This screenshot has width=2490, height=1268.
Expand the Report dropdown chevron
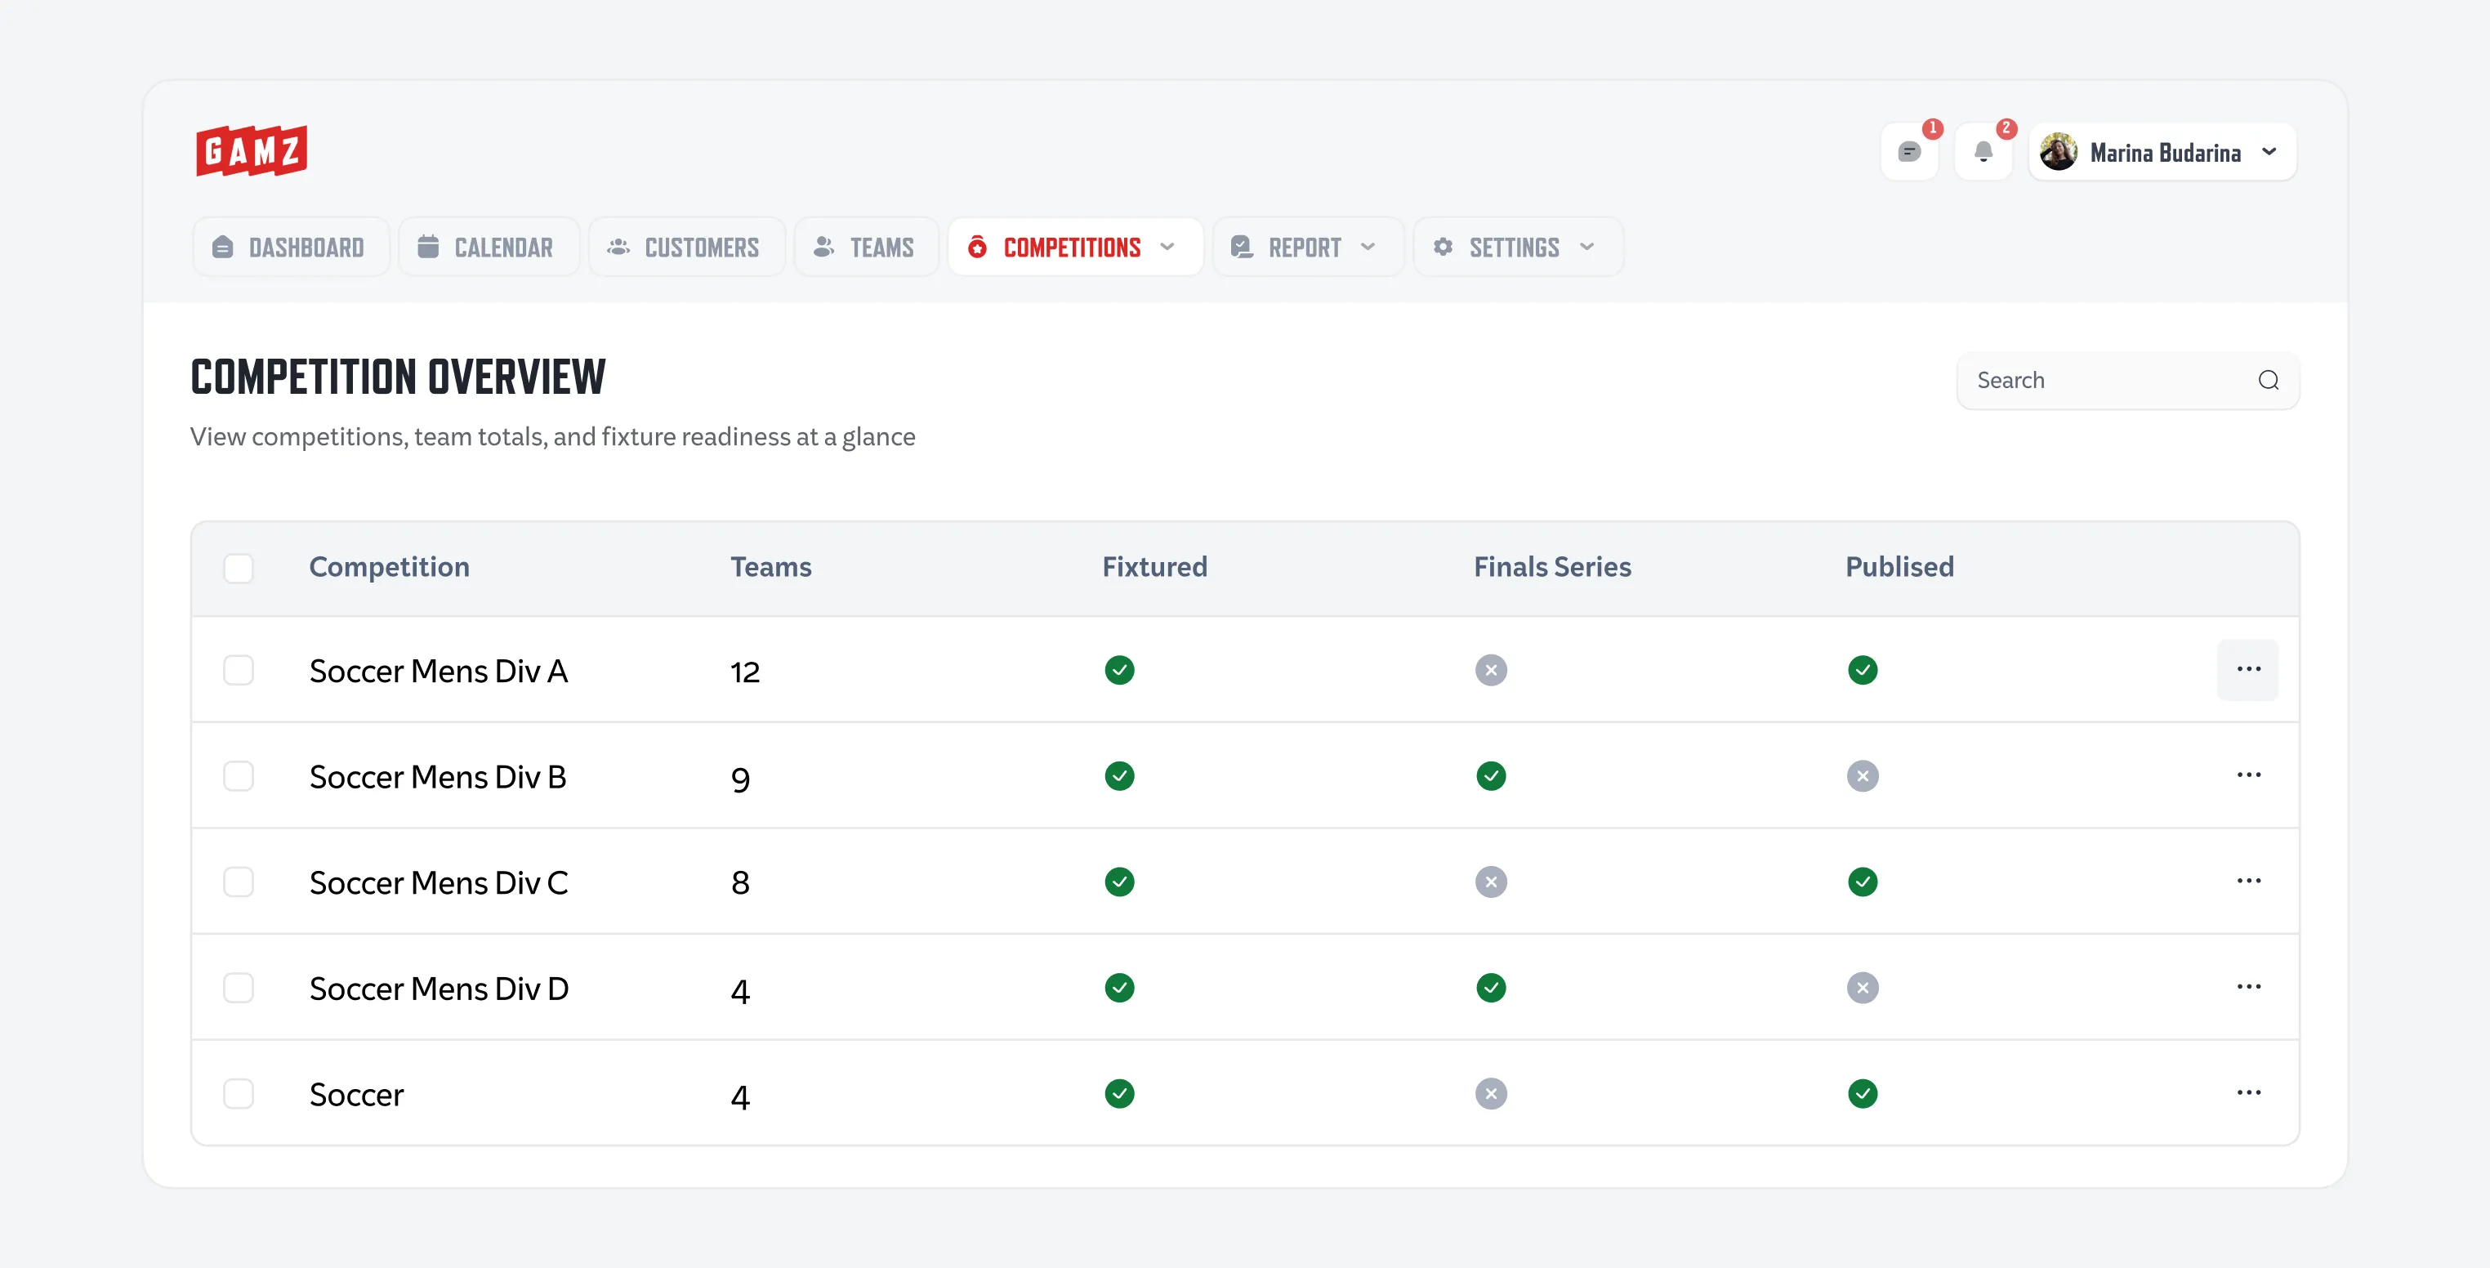(x=1368, y=248)
